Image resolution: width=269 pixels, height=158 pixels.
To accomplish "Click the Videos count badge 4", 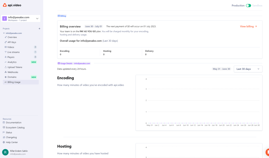I will click(35, 47).
